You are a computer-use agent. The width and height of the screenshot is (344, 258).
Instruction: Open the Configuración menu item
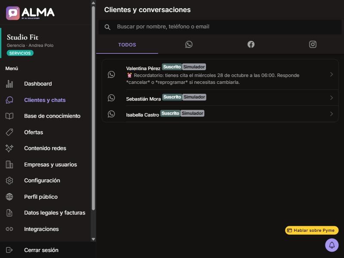(x=46, y=181)
